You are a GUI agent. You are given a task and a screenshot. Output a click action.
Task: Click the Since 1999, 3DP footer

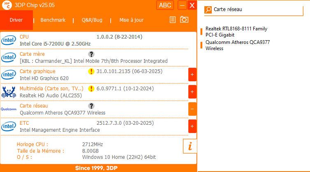tap(96, 168)
